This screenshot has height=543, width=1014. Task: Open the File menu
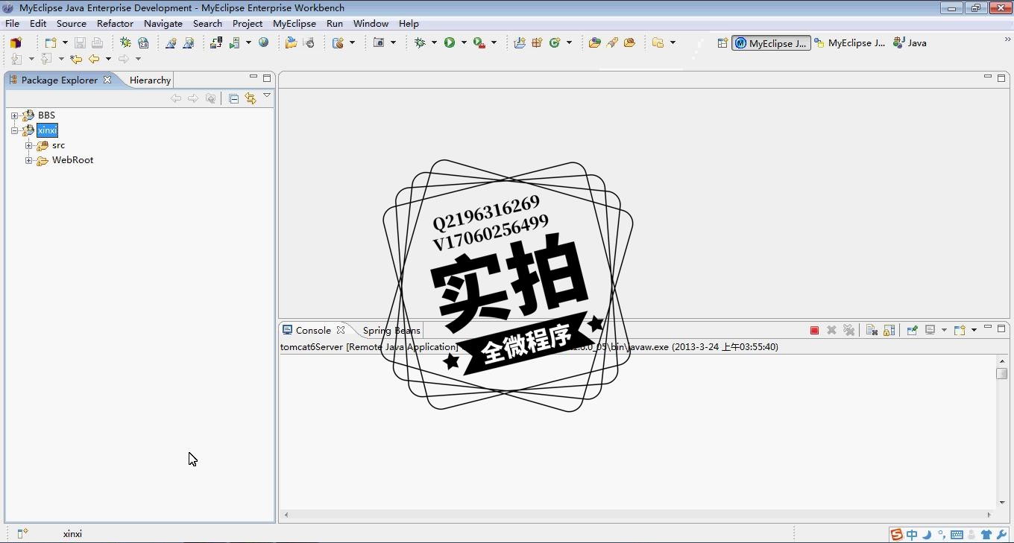[13, 23]
